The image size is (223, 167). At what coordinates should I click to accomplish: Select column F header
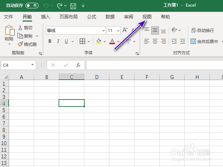coord(147,77)
